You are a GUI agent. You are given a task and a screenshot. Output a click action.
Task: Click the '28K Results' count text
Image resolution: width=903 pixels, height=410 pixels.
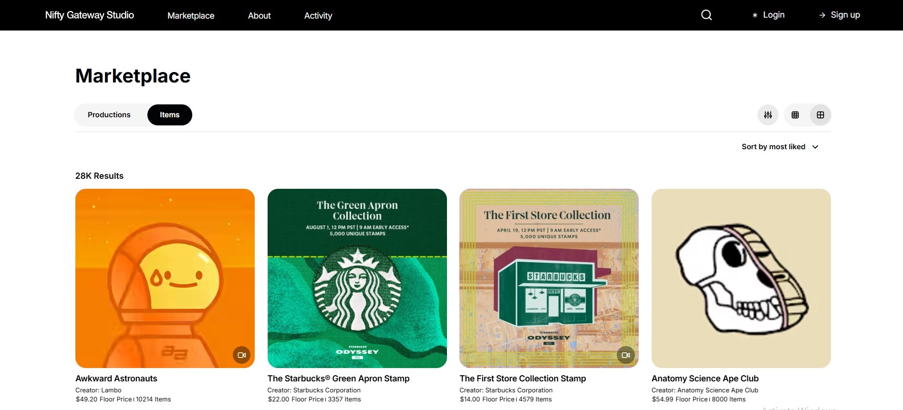point(99,176)
